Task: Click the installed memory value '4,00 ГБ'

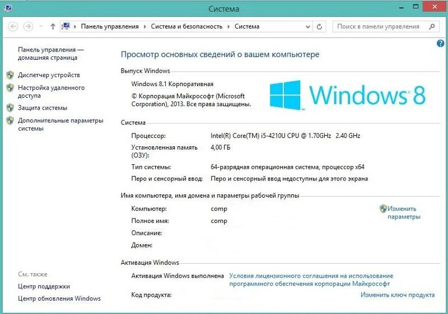Action: [x=220, y=148]
